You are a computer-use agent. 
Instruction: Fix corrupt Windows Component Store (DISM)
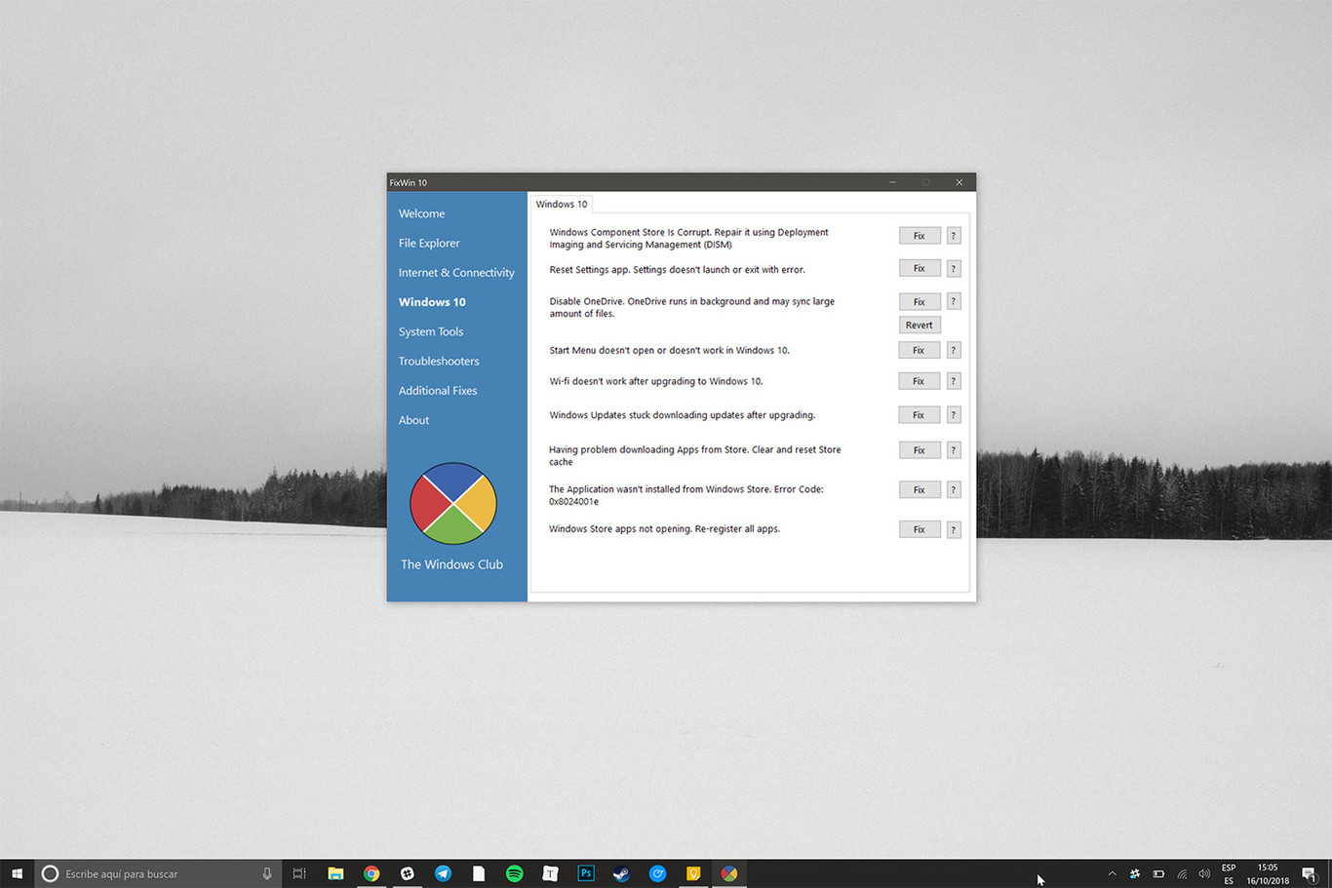919,236
